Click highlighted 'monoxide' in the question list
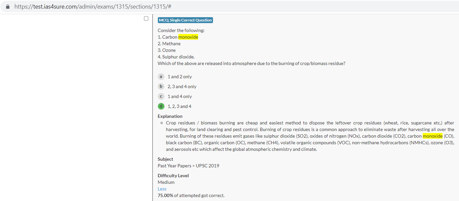Screen dimensions: 459x201 [x=188, y=37]
